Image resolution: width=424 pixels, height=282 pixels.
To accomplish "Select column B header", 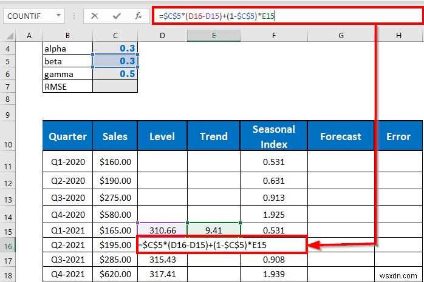I will [67, 36].
